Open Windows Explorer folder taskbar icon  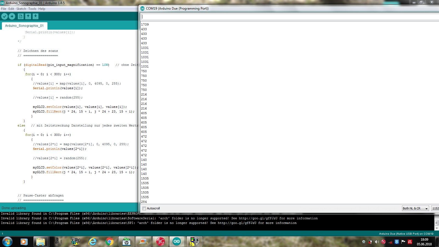pos(41,242)
